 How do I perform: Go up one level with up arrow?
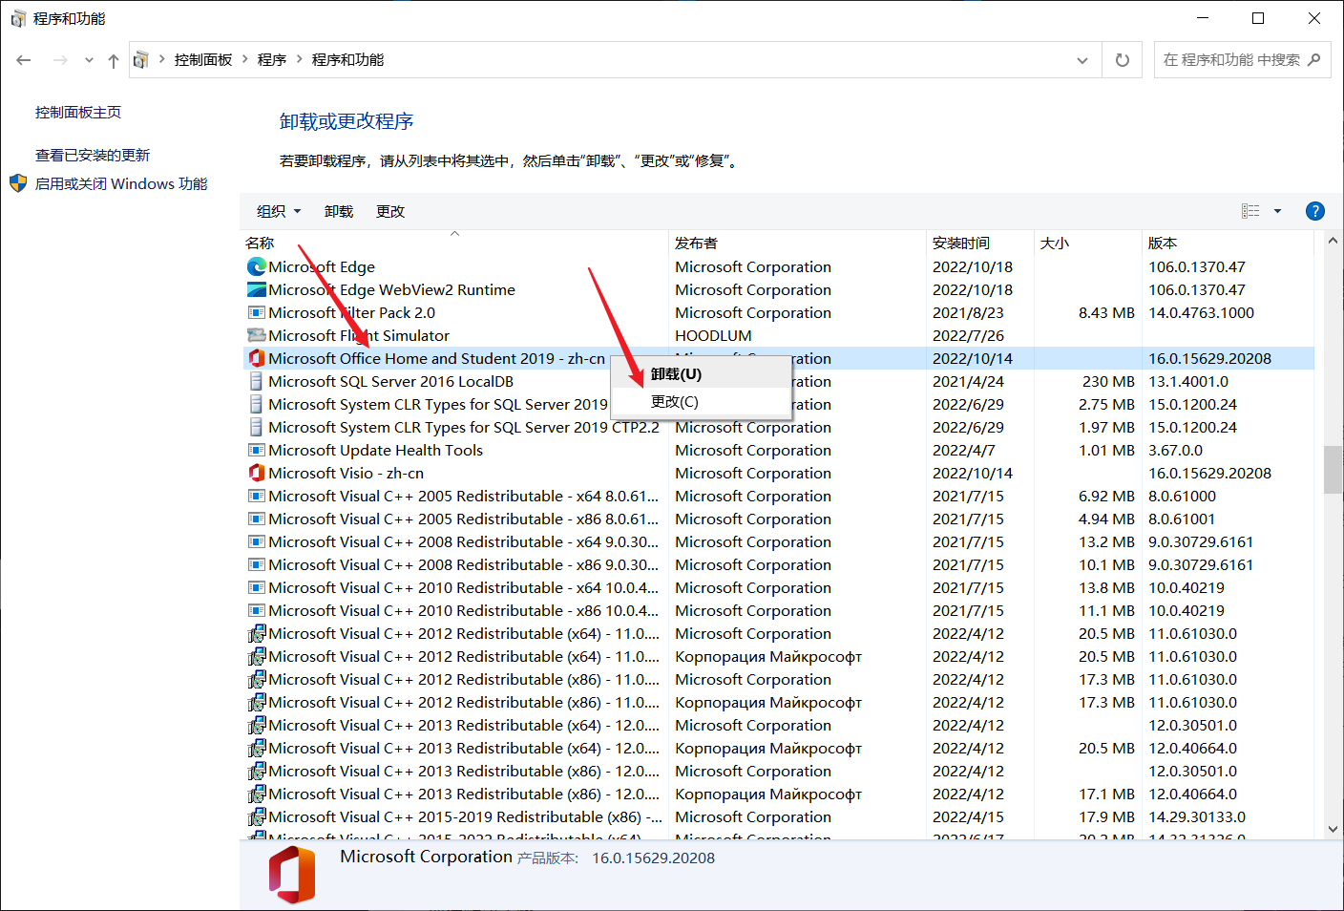(114, 60)
